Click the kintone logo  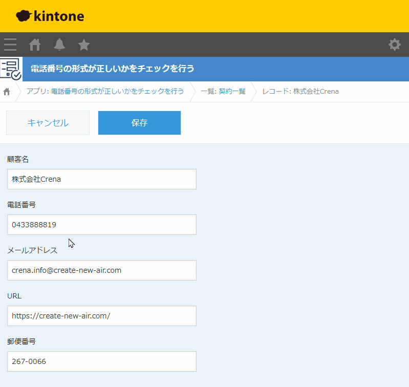[x=50, y=16]
